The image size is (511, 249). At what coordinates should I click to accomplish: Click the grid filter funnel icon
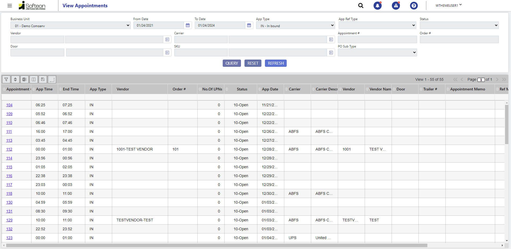coord(6,79)
